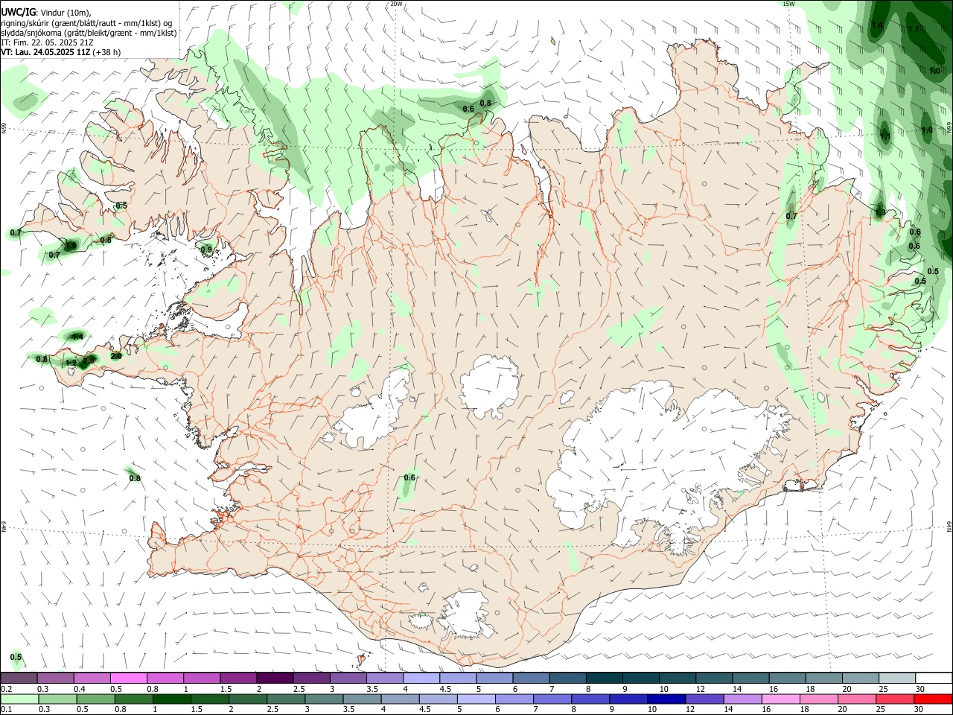Select the 'rigning/skúrir' legend description line

point(86,22)
